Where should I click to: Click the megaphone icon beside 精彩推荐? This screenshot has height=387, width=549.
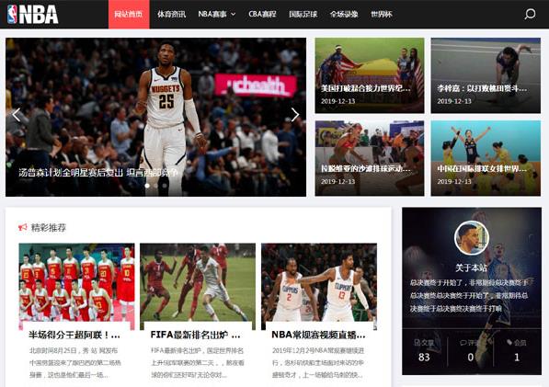pos(23,227)
